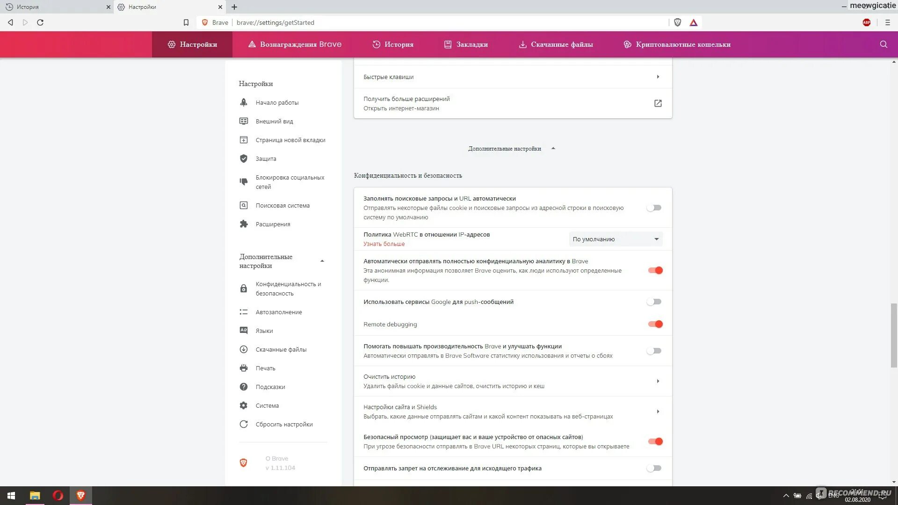Click the shield icon next to Защита
Image resolution: width=898 pixels, height=505 pixels.
(244, 159)
